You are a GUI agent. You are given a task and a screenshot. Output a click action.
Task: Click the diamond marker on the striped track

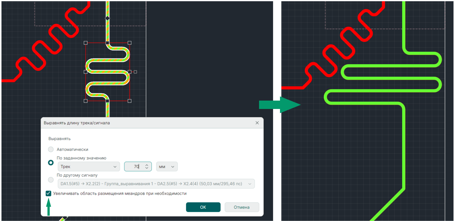coord(107,18)
